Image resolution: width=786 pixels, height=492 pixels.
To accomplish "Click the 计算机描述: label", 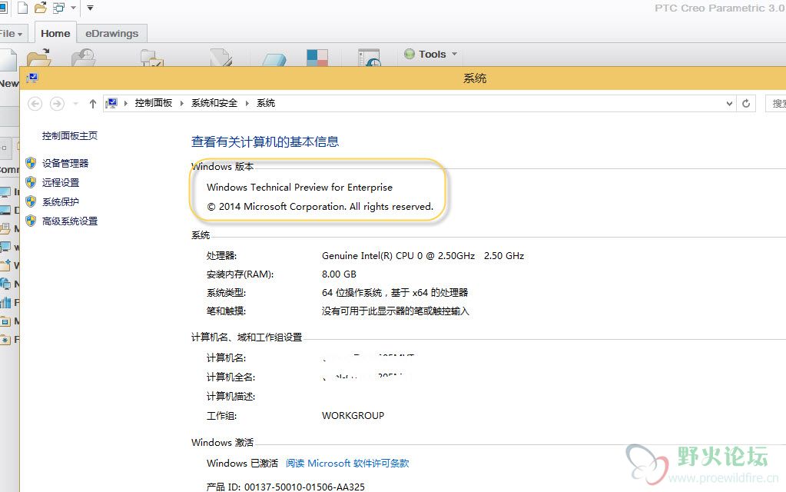I will [x=230, y=396].
